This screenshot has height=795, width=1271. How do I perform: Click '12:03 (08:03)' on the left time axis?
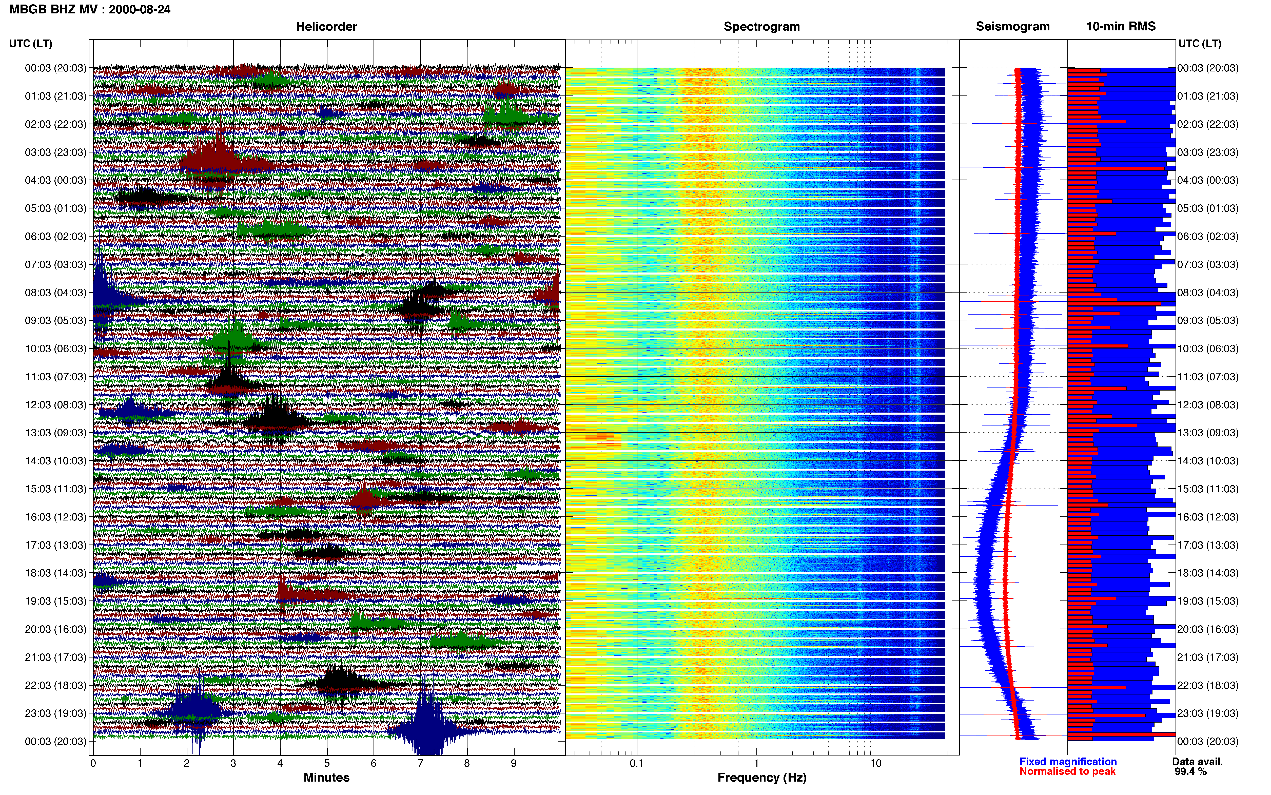[55, 405]
